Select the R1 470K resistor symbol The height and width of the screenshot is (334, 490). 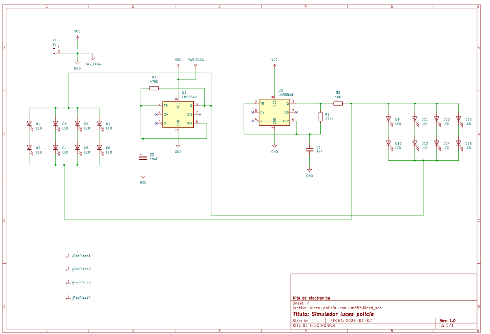(320, 117)
